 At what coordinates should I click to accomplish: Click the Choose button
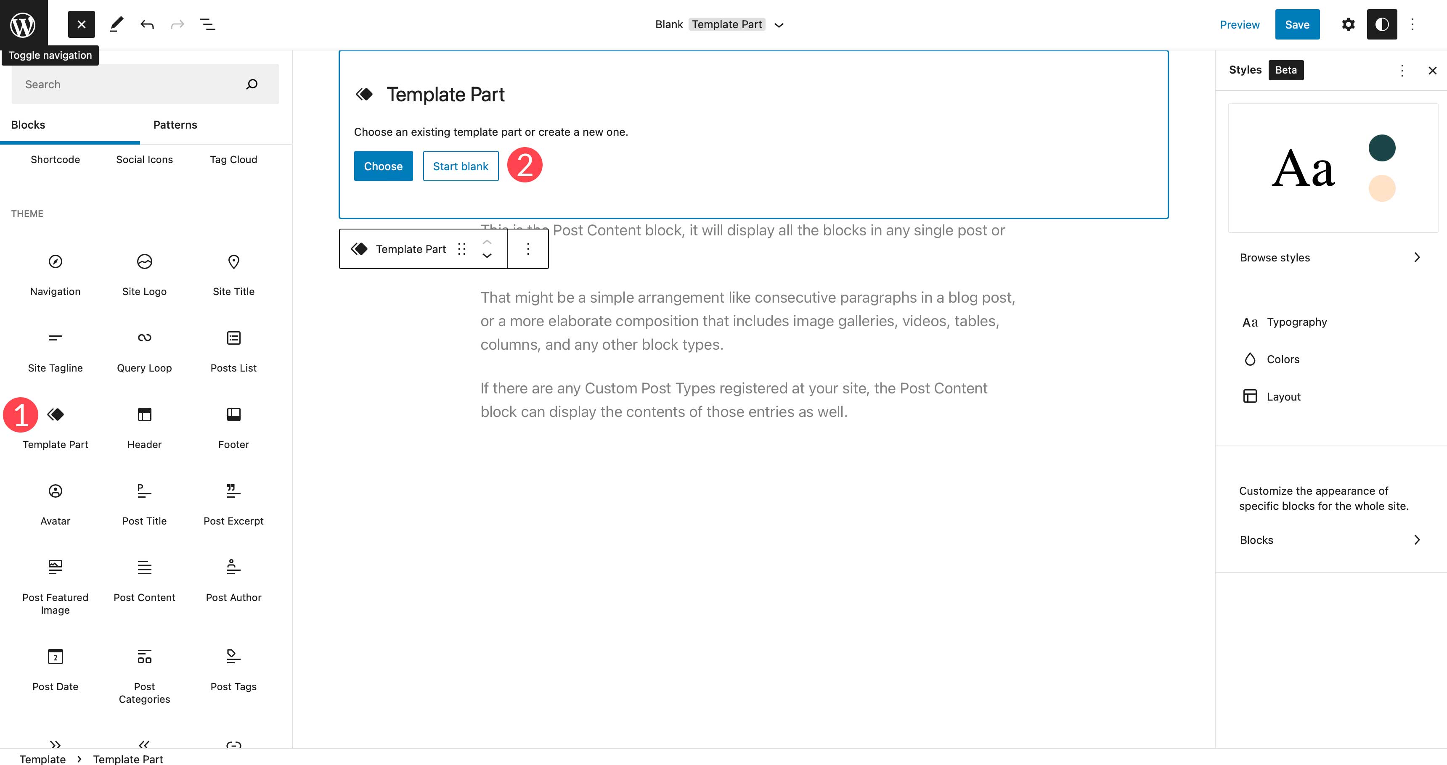pyautogui.click(x=383, y=166)
